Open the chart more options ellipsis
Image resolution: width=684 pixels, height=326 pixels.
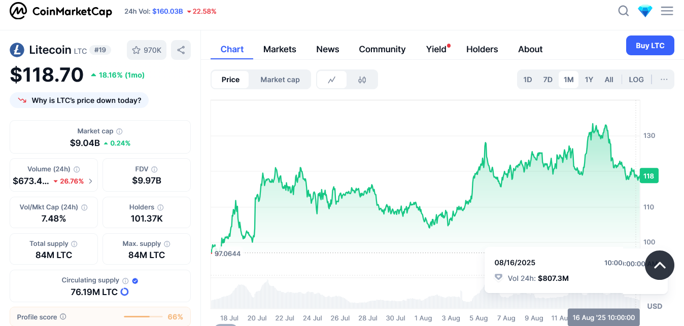tap(664, 80)
